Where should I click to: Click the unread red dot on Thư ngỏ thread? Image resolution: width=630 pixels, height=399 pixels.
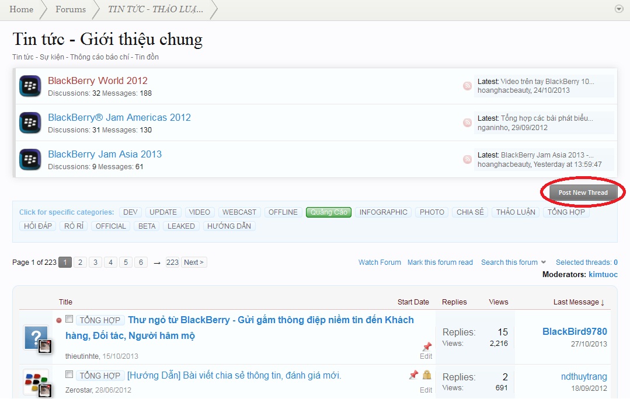pyautogui.click(x=59, y=320)
